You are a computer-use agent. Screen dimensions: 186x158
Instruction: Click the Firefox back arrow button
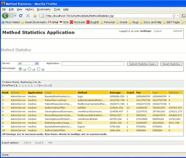5,16
